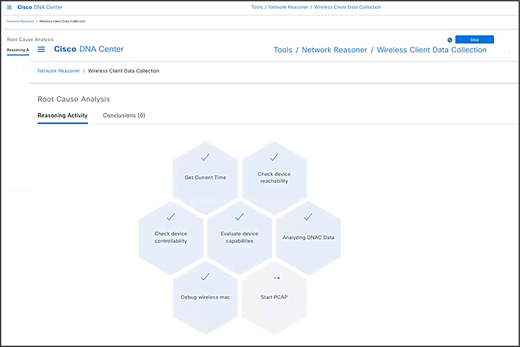520x347 pixels.
Task: Click the large Cisco DNA Center logo
Action: click(89, 49)
